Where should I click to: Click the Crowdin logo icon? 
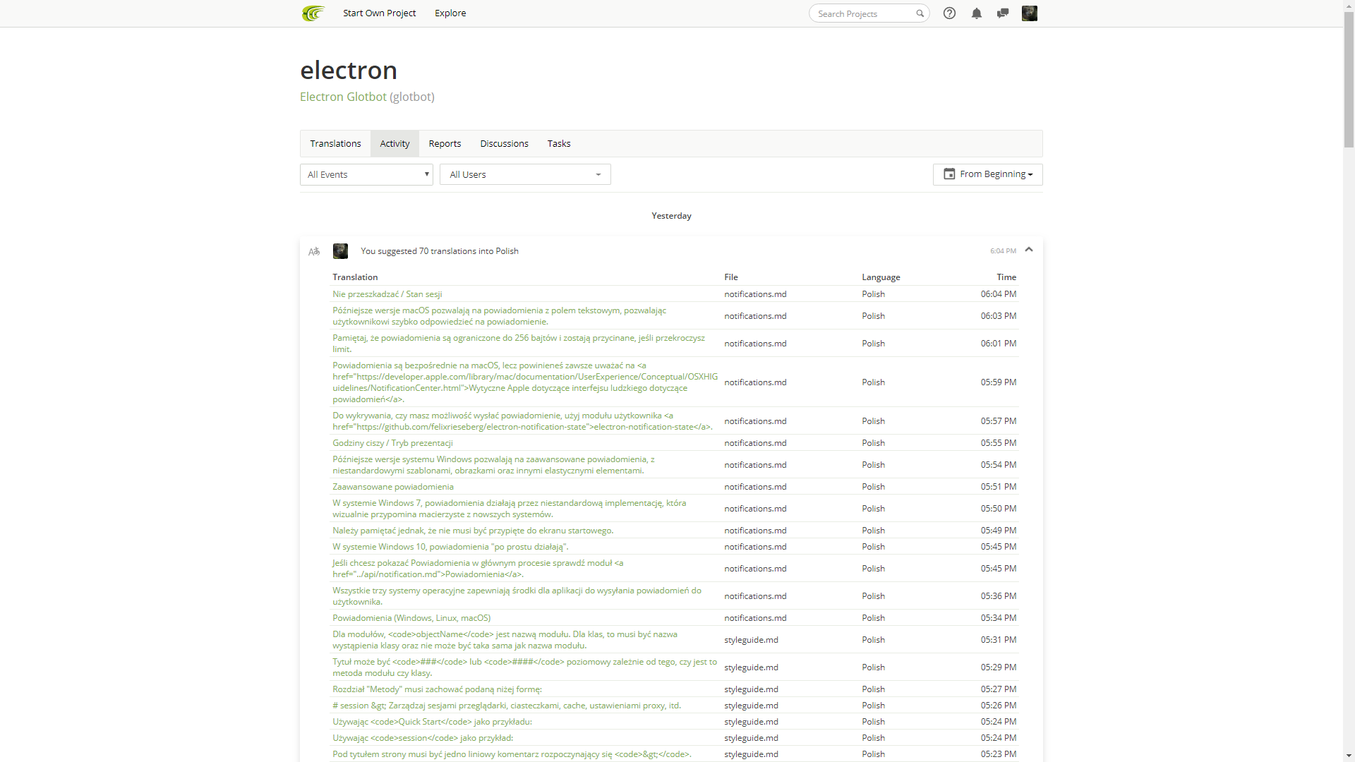point(313,13)
